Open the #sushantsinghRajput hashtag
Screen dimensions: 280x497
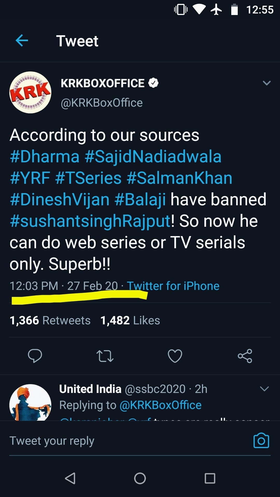(90, 221)
